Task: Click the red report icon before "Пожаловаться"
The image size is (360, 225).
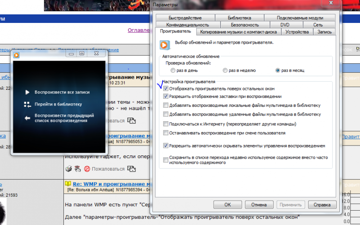Action: [87, 169]
